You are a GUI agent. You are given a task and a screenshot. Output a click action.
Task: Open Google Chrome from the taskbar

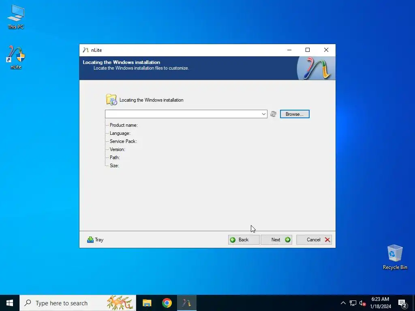pos(167,303)
